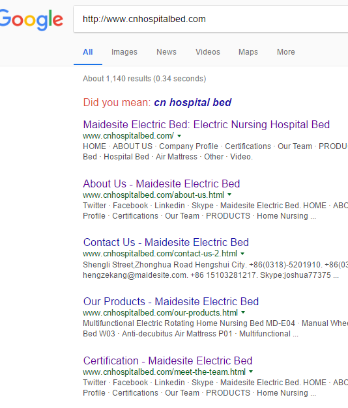Focus the search box containing cnhospitalbed URL
The image size is (348, 408).
[x=210, y=19]
